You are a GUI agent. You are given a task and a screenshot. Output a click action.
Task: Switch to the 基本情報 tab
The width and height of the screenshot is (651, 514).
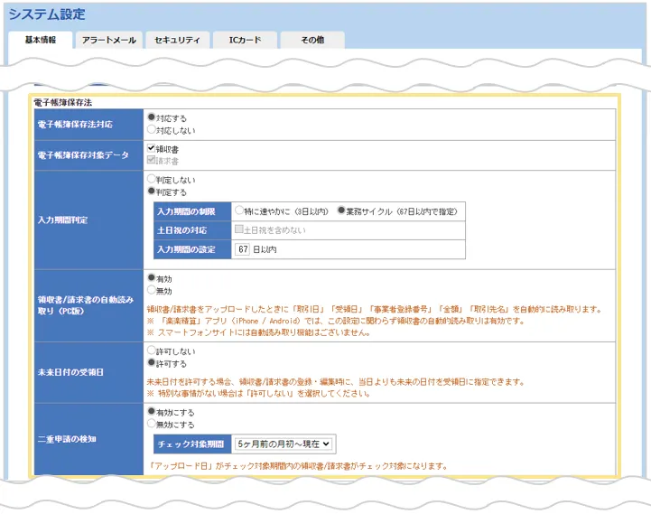[x=40, y=41]
